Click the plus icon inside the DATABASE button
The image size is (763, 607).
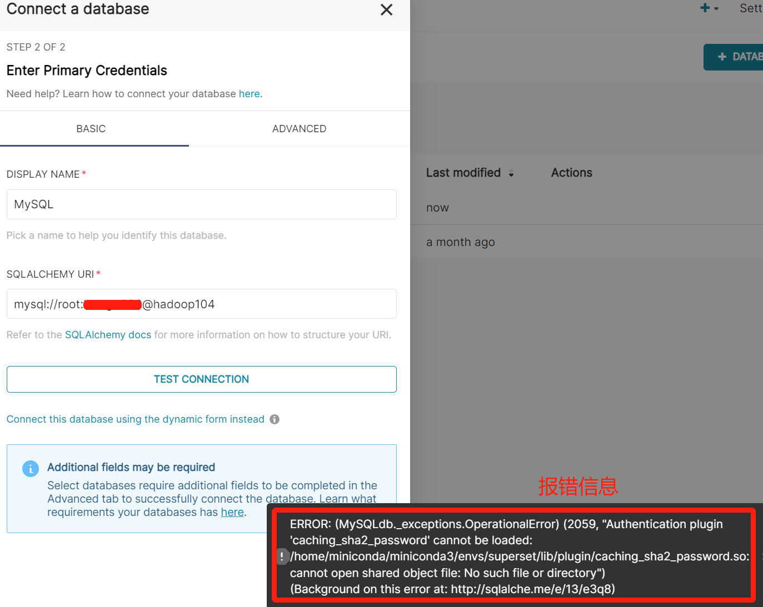point(722,56)
